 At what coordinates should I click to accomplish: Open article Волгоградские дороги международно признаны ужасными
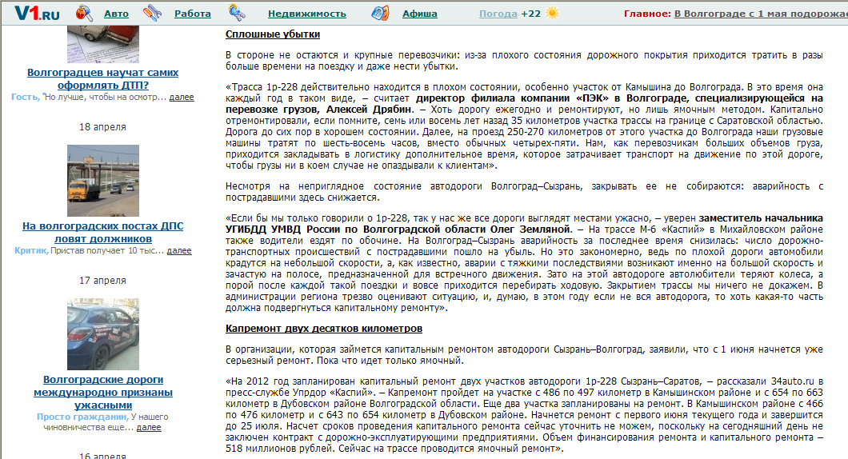pyautogui.click(x=102, y=392)
